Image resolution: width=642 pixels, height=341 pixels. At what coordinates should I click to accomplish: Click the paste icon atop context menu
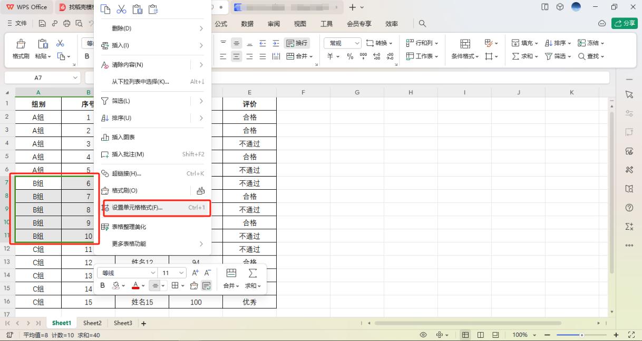(x=137, y=9)
